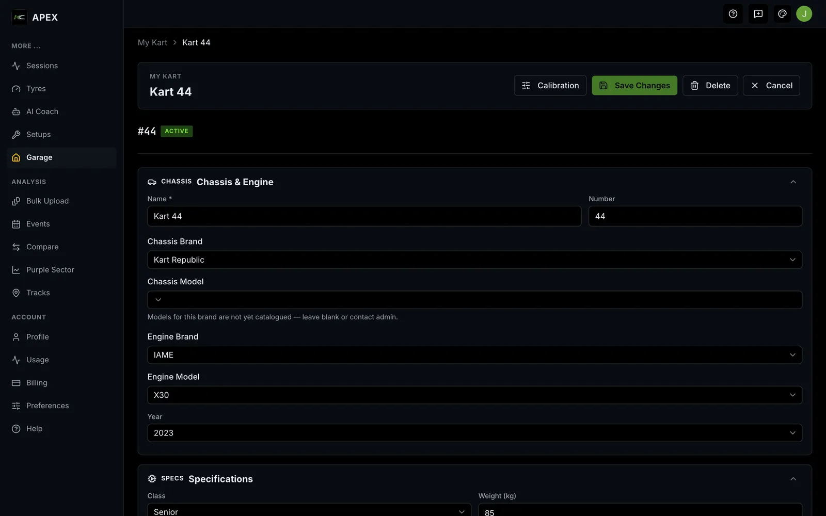826x516 pixels.
Task: Open the Engine Brand dropdown showing IAME
Action: click(x=474, y=355)
